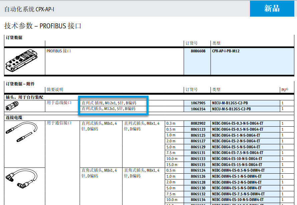Image resolution: width=297 pixels, height=205 pixels.
Task: Select type NEBC-D8G4-ES-15-N-S-D8G4-ET
Action: [237, 165]
